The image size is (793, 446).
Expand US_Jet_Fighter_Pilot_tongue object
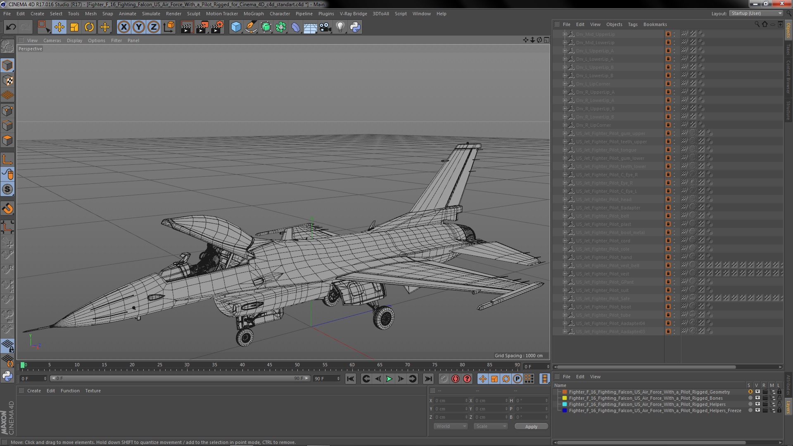(565, 150)
